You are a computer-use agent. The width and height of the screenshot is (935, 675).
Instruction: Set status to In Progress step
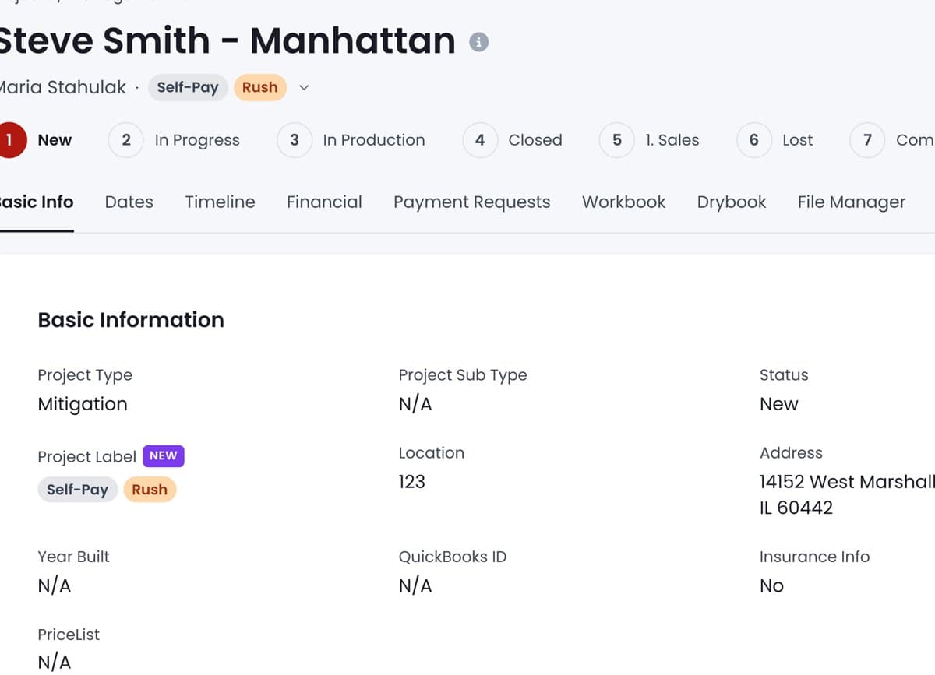[175, 140]
